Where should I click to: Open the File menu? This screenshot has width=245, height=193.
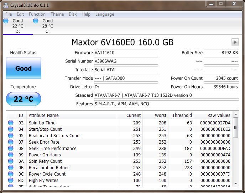coord(9,14)
